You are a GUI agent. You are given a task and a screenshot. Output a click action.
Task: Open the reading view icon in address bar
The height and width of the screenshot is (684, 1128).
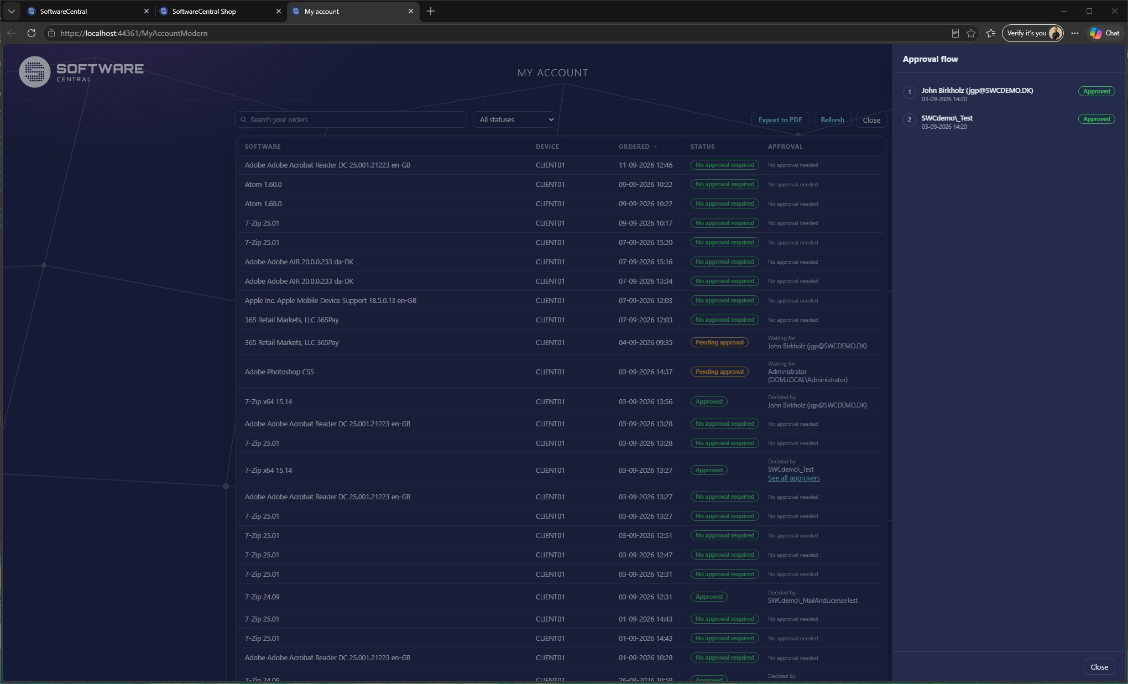(955, 33)
